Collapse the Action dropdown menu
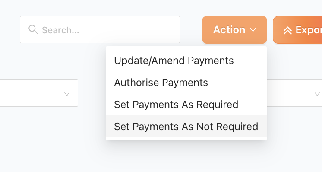Viewport: 322px width, 172px height. click(x=234, y=30)
